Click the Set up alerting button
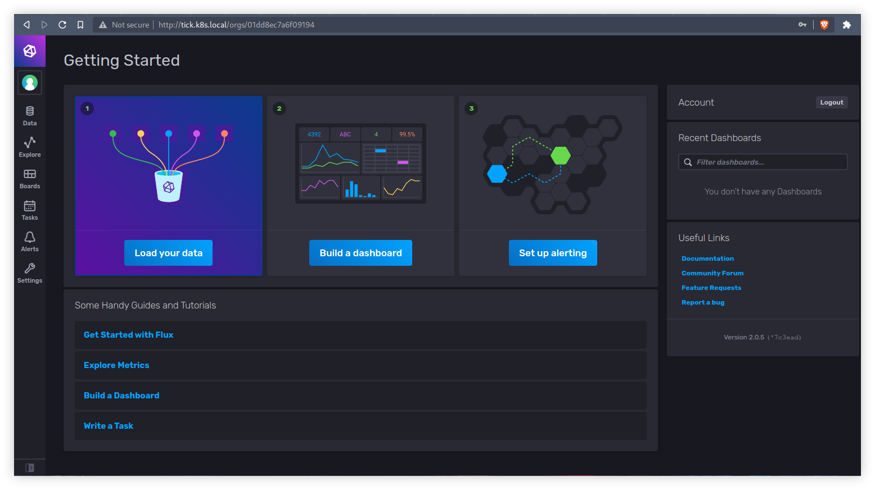This screenshot has height=490, width=875. tap(553, 253)
